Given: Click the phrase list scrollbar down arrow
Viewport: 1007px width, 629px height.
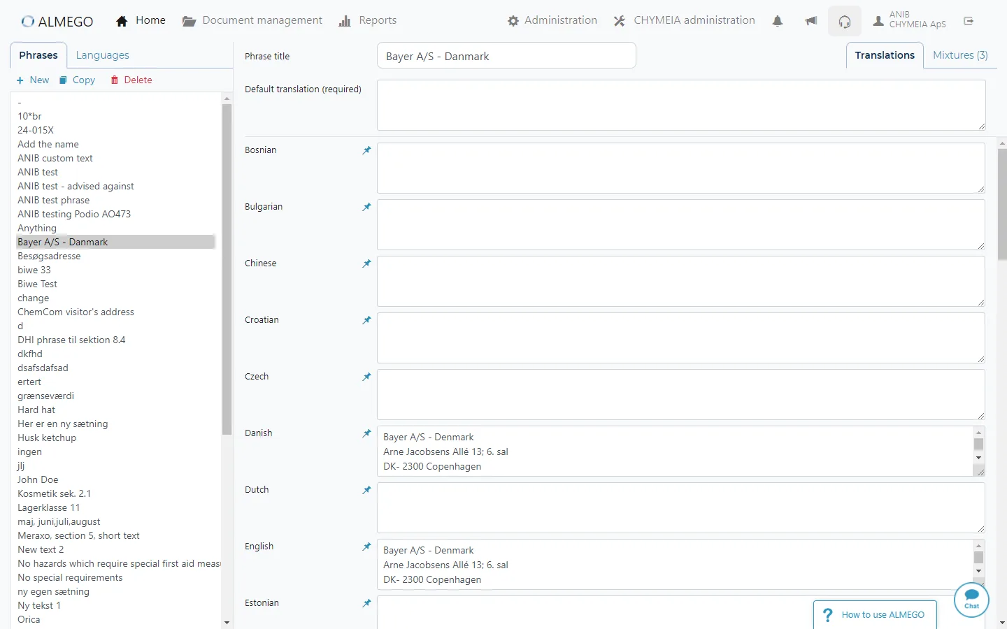Looking at the screenshot, I should [x=227, y=622].
